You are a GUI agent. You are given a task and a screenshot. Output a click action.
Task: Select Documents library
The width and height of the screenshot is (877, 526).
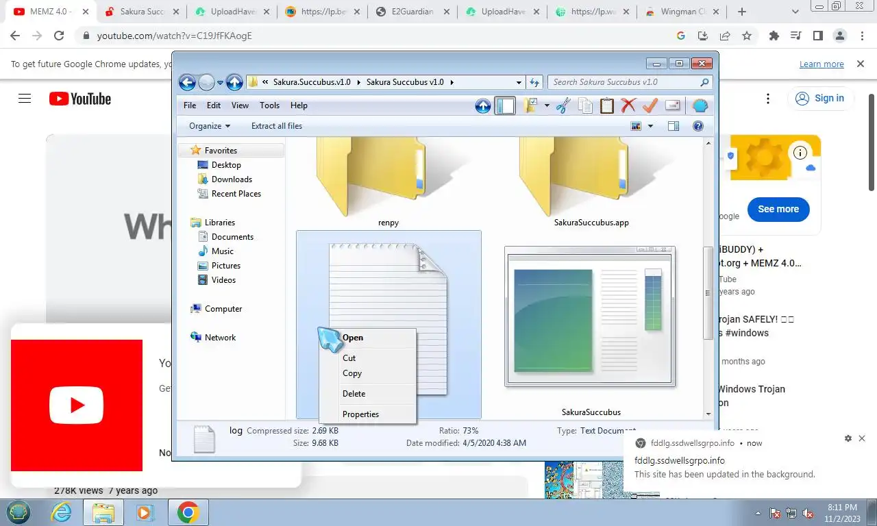point(232,237)
